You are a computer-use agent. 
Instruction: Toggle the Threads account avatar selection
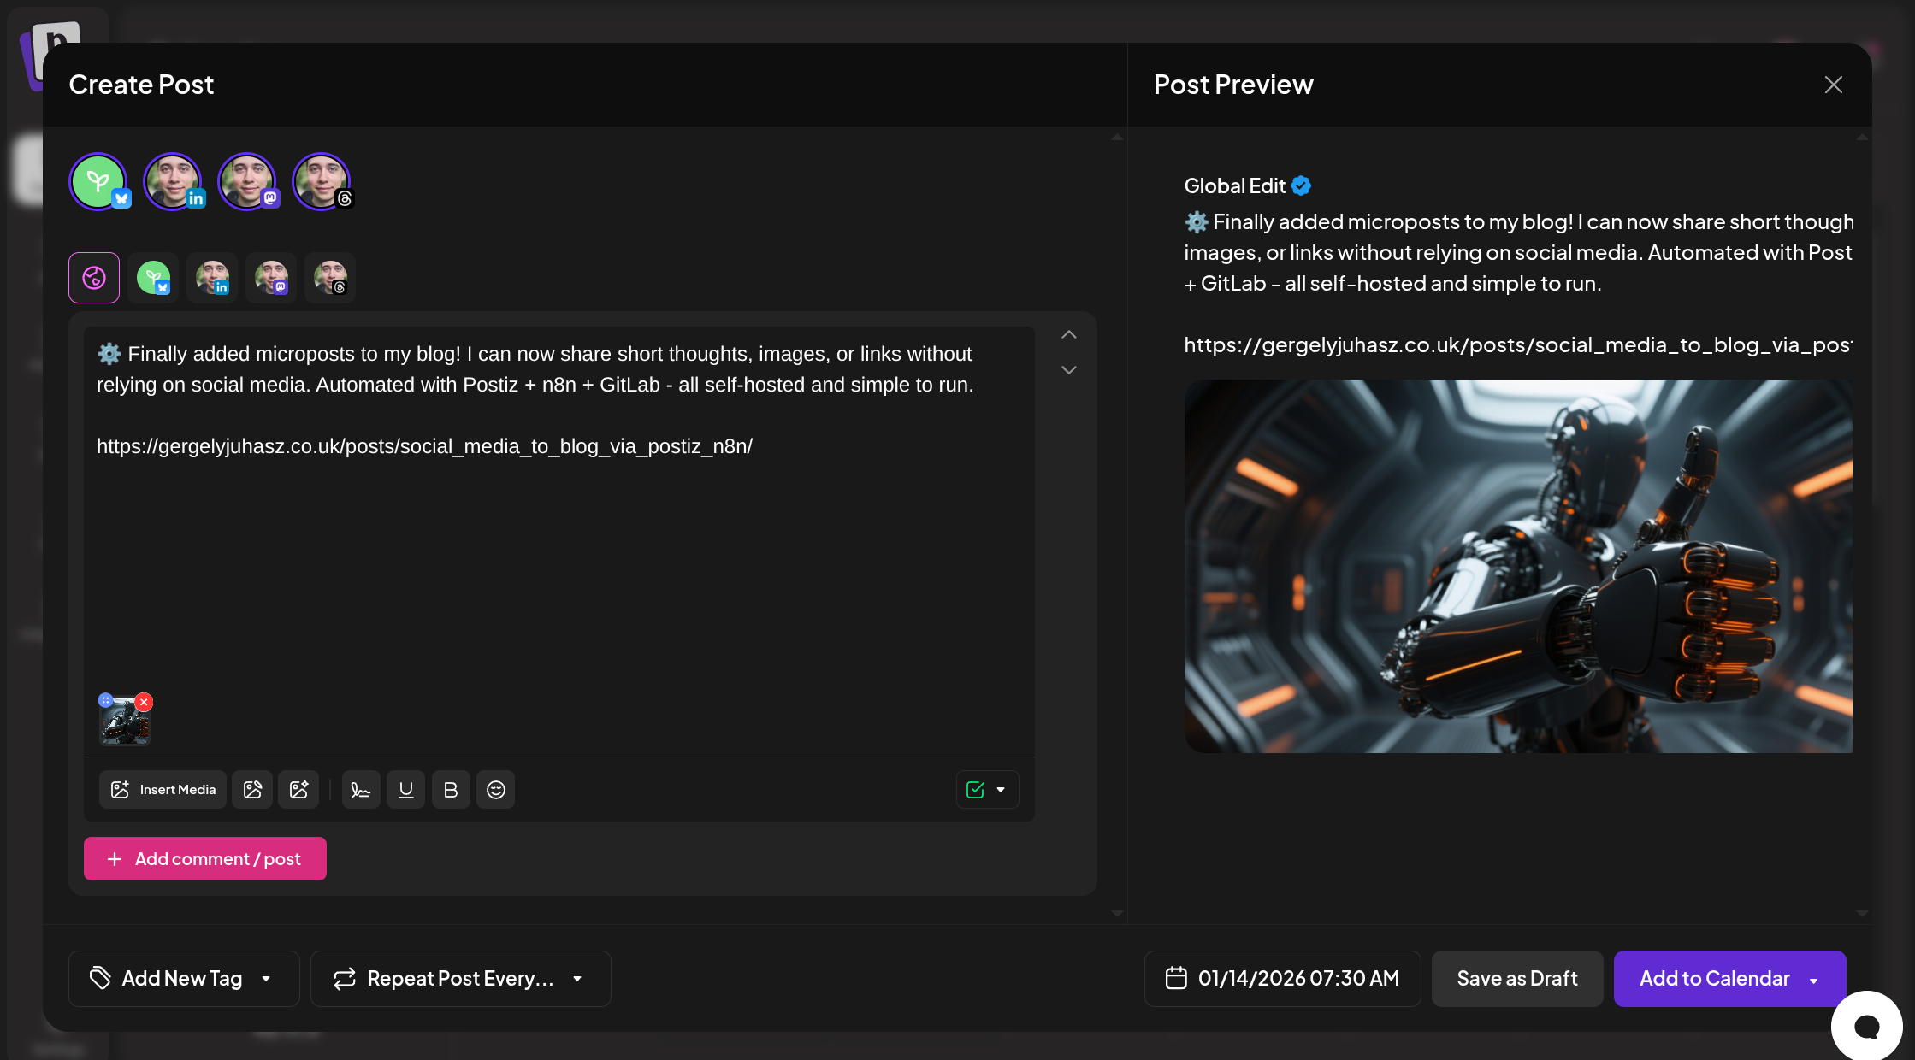[322, 181]
